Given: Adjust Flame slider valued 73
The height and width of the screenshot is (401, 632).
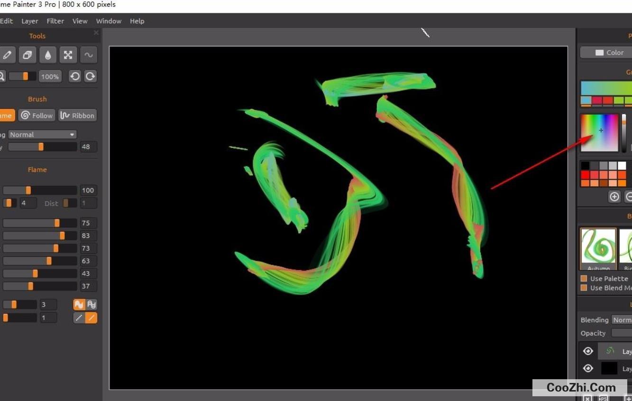Looking at the screenshot, I should pos(40,248).
